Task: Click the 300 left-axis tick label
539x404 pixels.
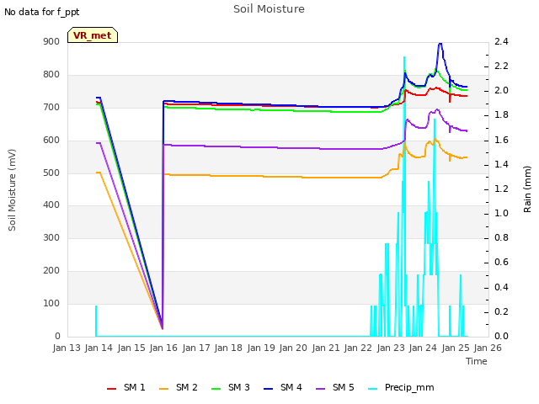Action: [x=51, y=238]
